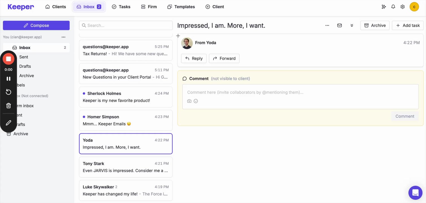Open the email's three-dot options menu
The height and width of the screenshot is (203, 426).
(327, 25)
